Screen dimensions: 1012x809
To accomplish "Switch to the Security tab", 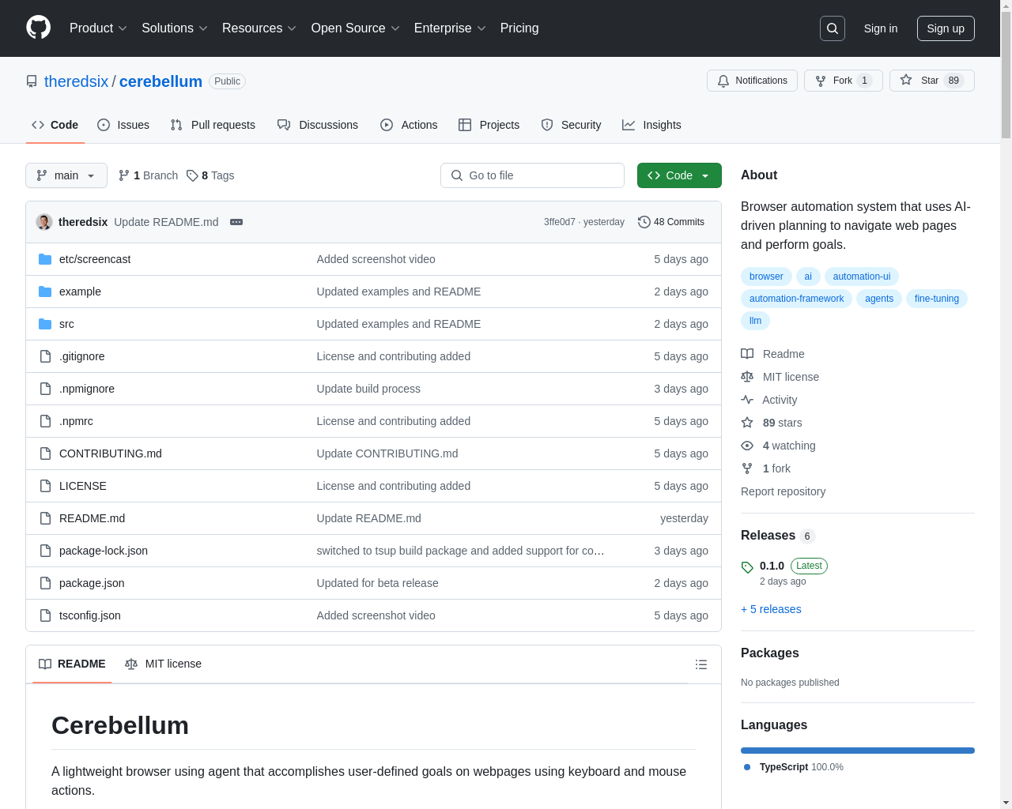I will (x=571, y=125).
